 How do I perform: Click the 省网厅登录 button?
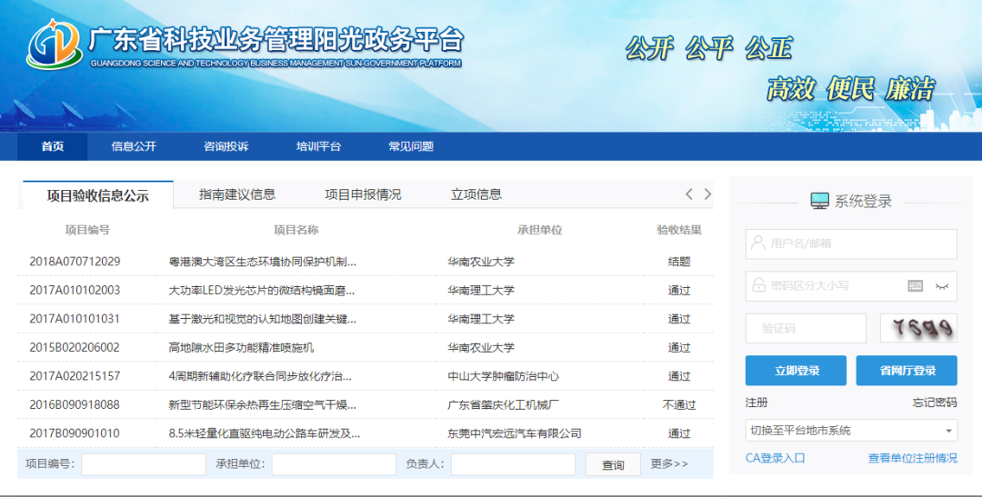[x=907, y=371]
